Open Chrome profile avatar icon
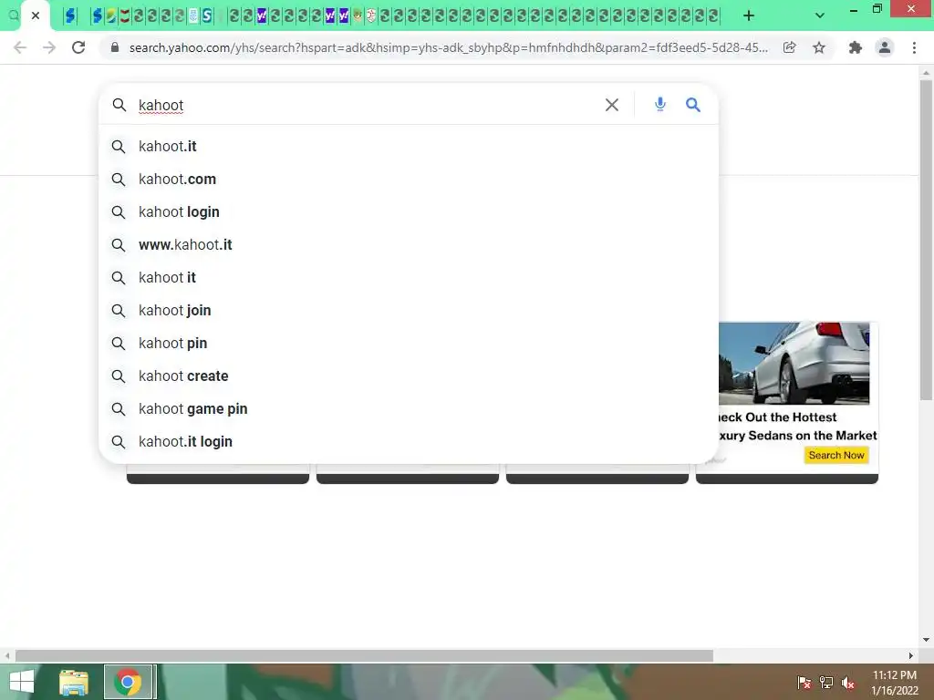934x700 pixels. (x=885, y=47)
